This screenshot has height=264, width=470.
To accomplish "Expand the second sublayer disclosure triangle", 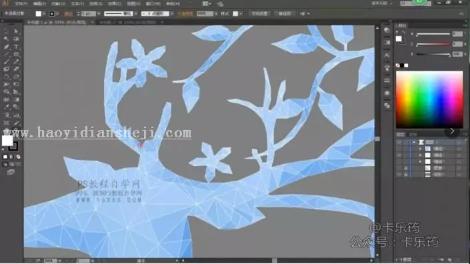I will tap(420, 155).
